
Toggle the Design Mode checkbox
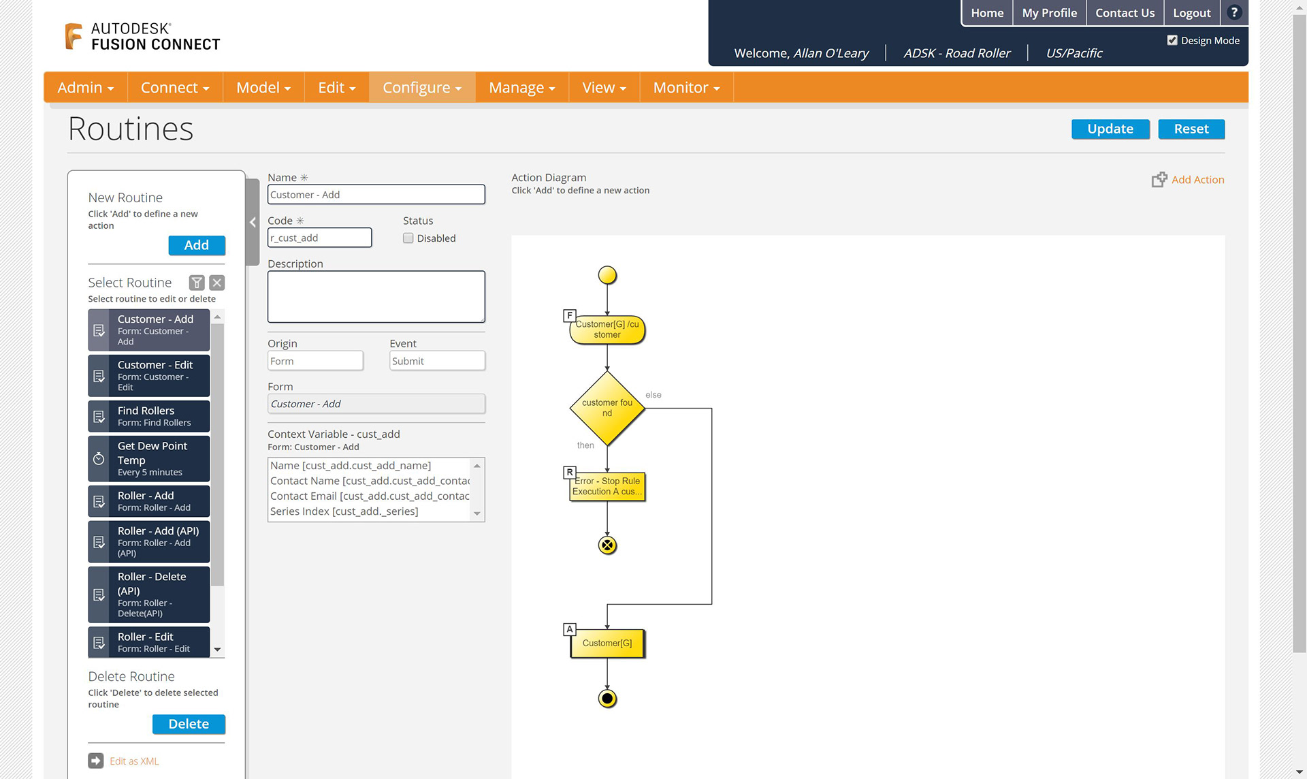click(x=1172, y=40)
